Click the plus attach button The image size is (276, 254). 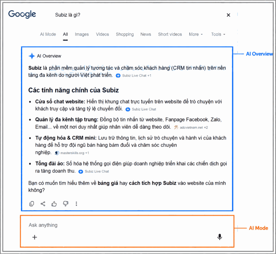click(35, 237)
